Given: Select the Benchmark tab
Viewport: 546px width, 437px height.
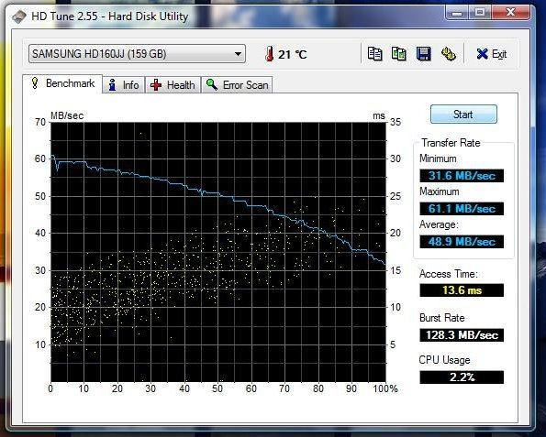Looking at the screenshot, I should pyautogui.click(x=62, y=83).
